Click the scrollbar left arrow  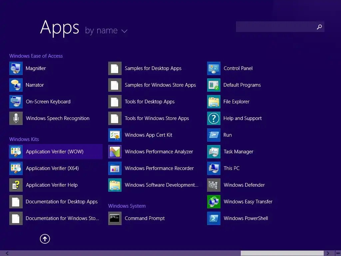(7, 253)
